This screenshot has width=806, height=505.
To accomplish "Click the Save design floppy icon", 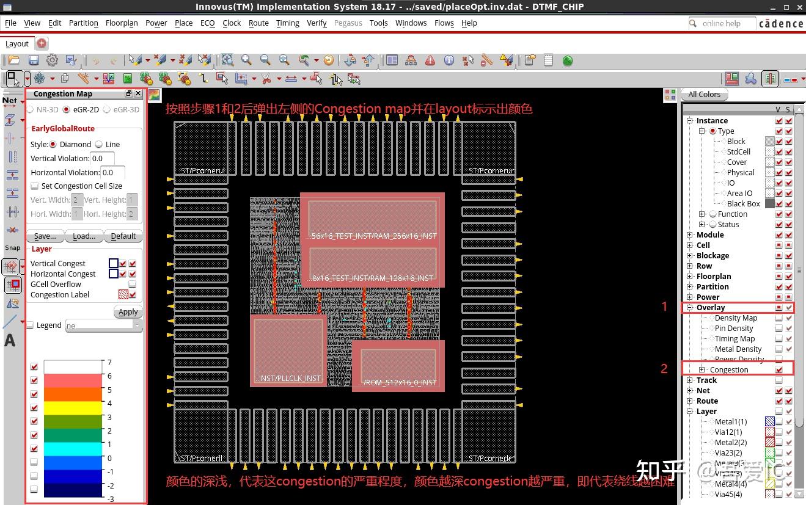I will 34,60.
